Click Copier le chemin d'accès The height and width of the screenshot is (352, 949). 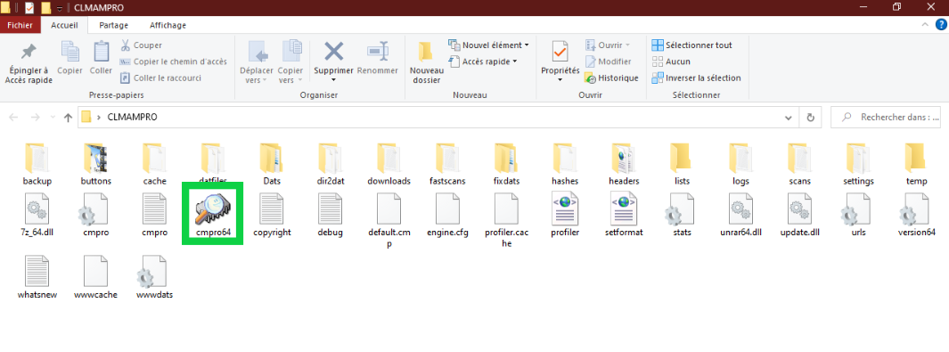[173, 61]
